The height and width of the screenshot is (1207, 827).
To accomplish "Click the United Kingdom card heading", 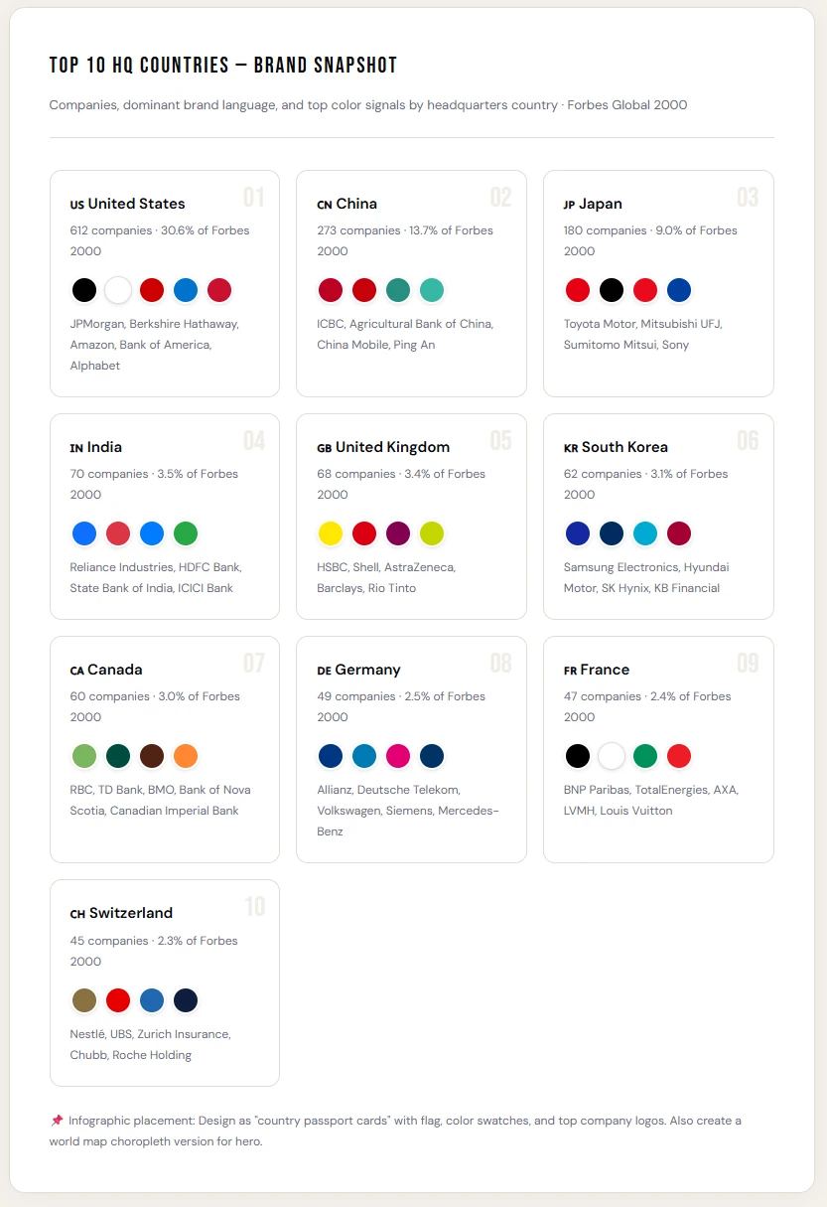I will coord(383,447).
